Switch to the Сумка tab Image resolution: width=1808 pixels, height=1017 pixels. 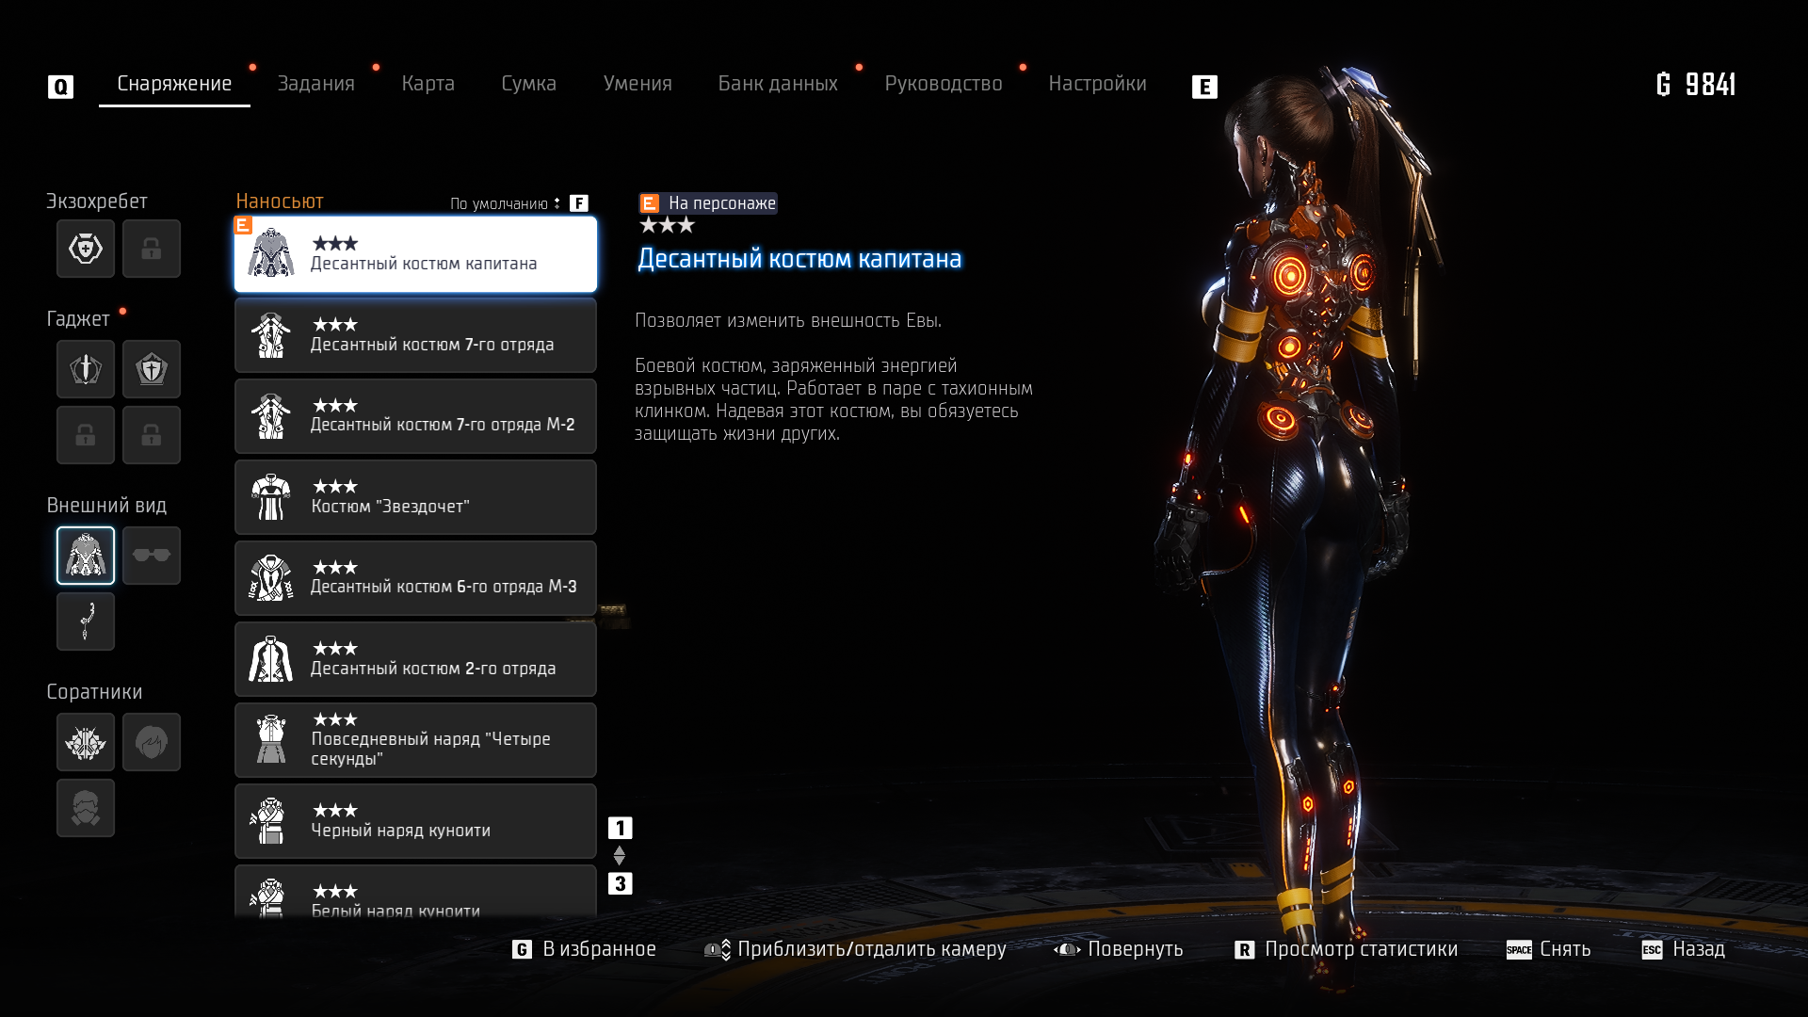point(529,84)
